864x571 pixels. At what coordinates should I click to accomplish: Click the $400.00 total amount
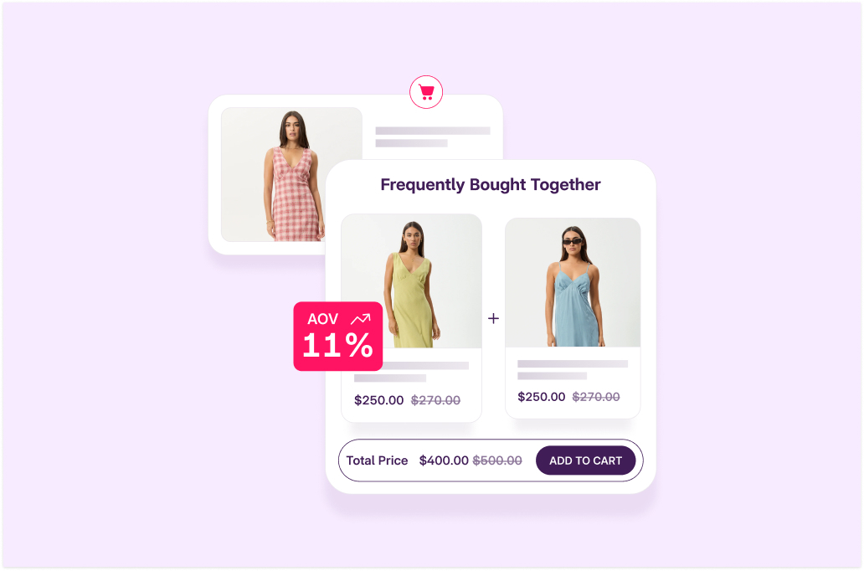(444, 460)
